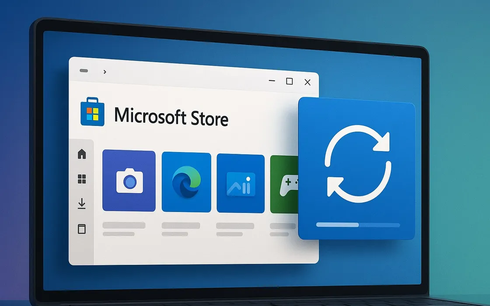Minimize the Microsoft Store window

(272, 81)
